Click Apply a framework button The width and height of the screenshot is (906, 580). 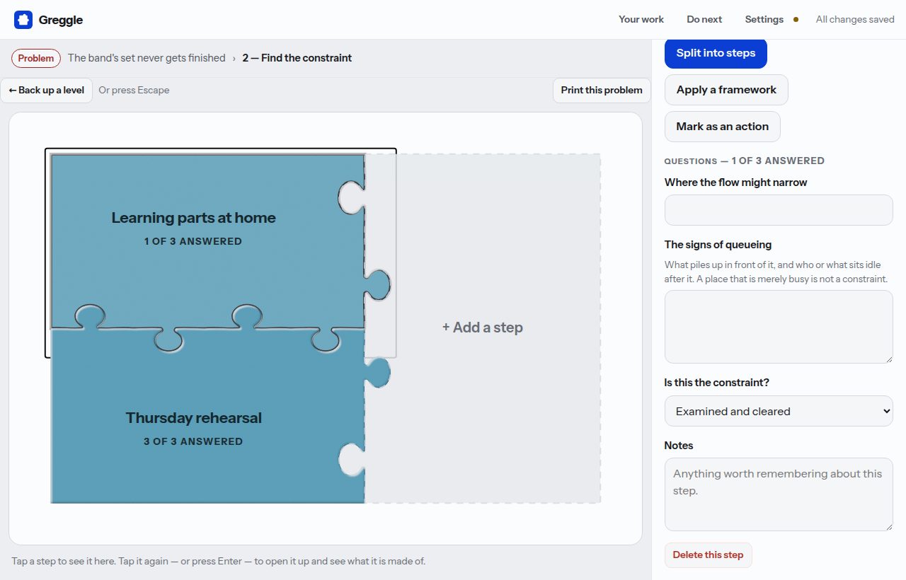(x=726, y=90)
